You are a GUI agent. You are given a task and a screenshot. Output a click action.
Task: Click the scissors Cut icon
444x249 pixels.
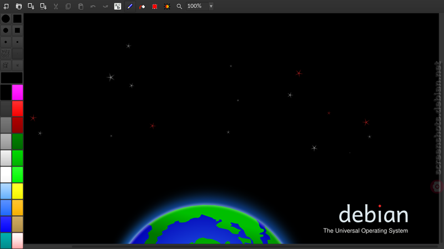56,6
